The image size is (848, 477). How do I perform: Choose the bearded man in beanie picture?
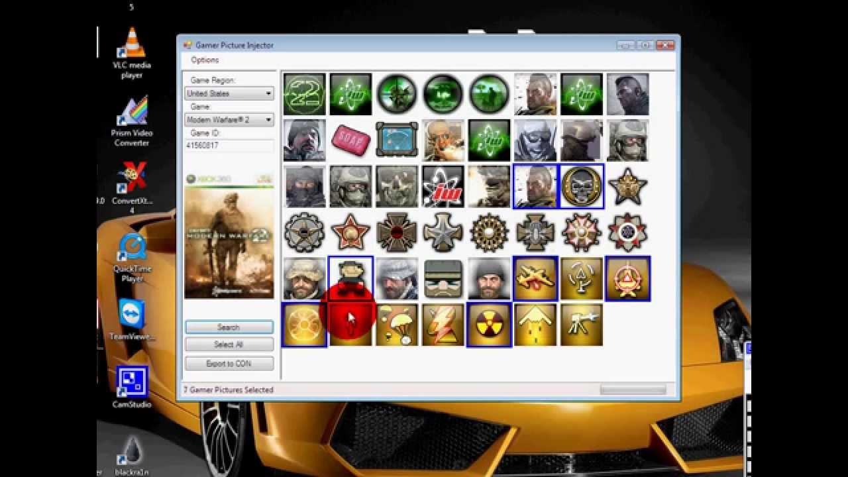tap(489, 279)
